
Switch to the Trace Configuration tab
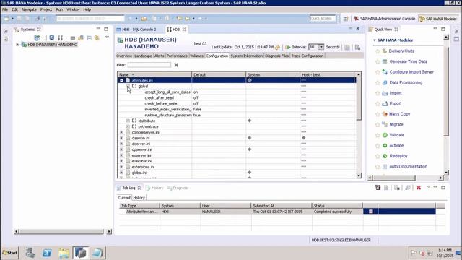[x=308, y=56]
